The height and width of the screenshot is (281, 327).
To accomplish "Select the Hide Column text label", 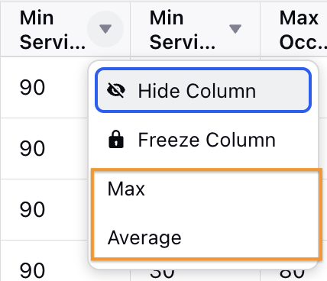I will pyautogui.click(x=197, y=91).
